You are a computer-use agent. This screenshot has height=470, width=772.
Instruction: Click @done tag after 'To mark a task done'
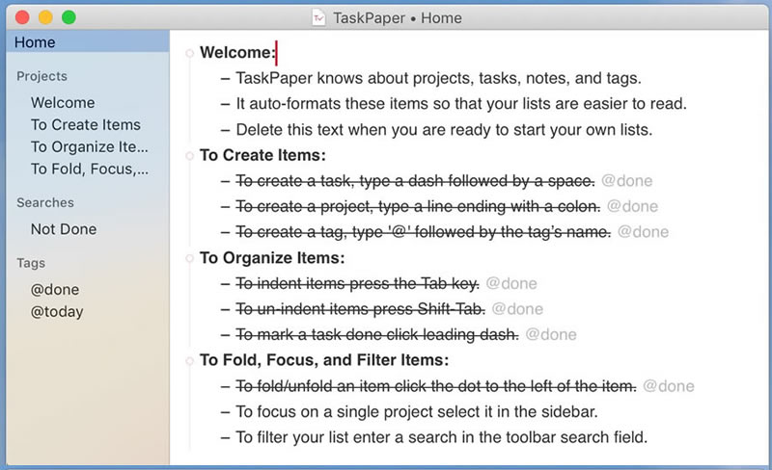(551, 335)
